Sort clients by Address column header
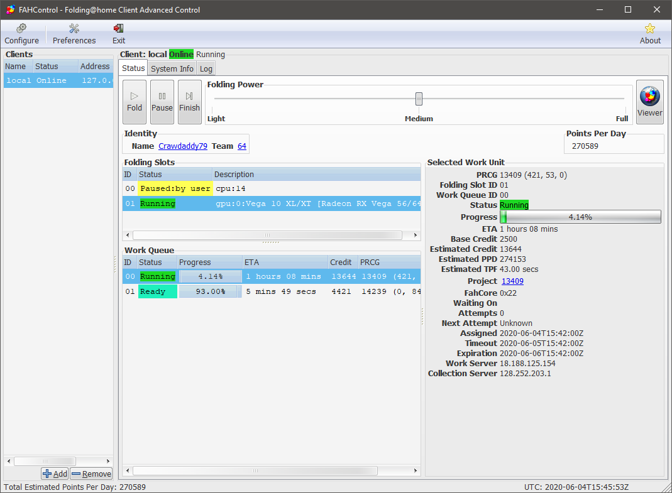 coord(96,67)
